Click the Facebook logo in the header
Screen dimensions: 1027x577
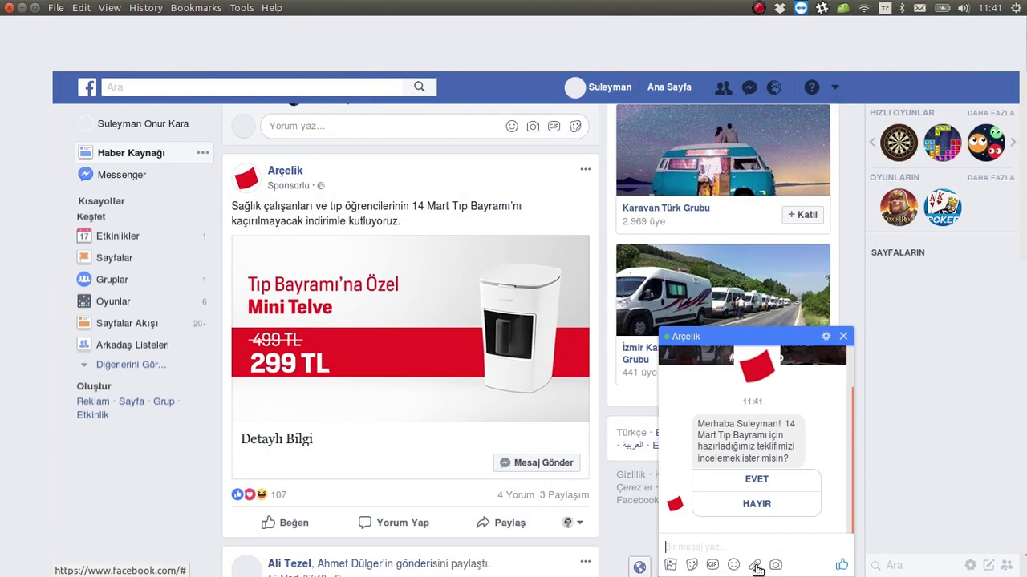87,87
